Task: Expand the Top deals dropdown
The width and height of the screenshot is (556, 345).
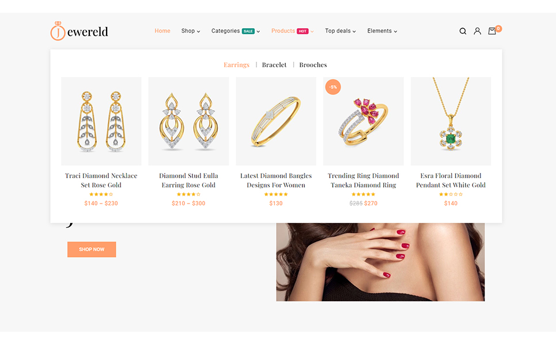Action: click(x=341, y=31)
